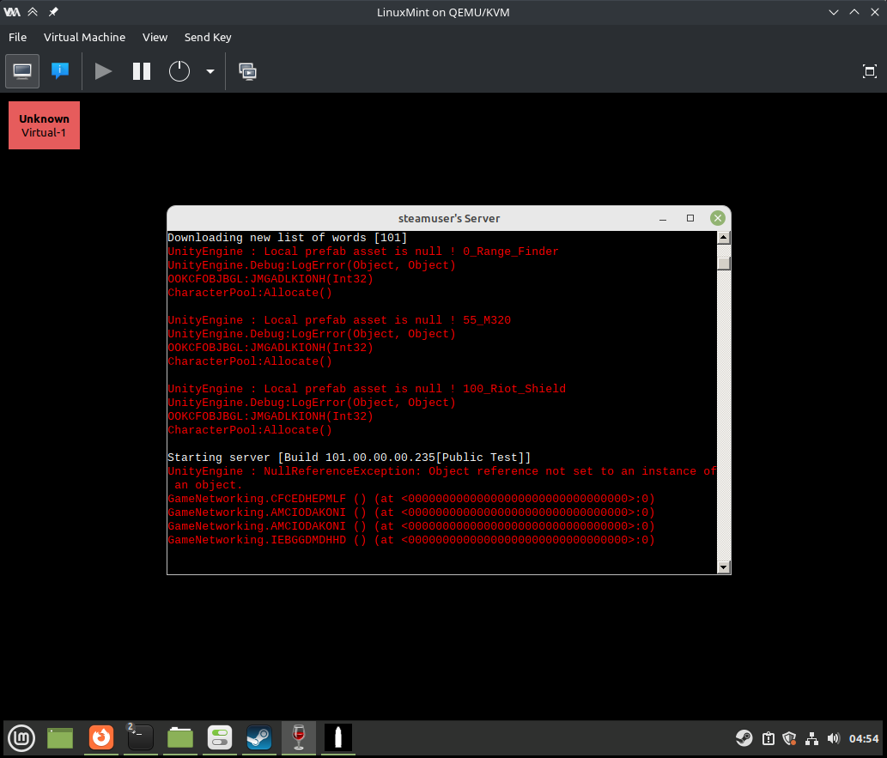
Task: Click the 04:54 clock
Action: (x=864, y=738)
